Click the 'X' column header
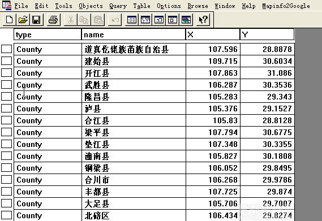 [x=213, y=34]
